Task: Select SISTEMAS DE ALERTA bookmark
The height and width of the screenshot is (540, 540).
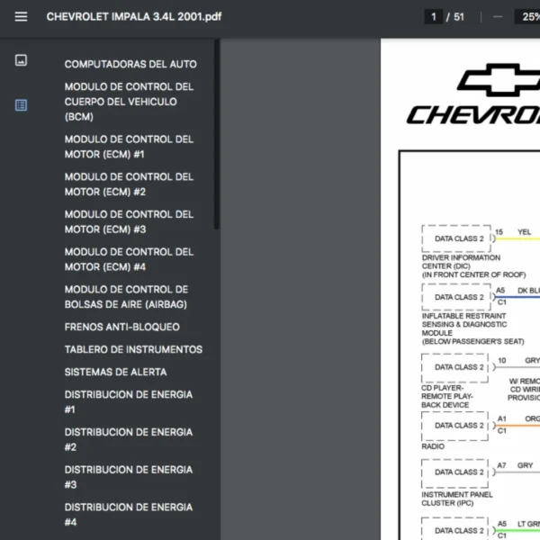Action: [x=115, y=372]
